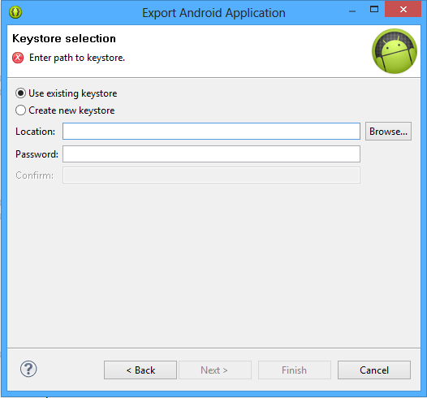Minimize the Export Android Application window
The width and height of the screenshot is (427, 398).
[x=352, y=11]
